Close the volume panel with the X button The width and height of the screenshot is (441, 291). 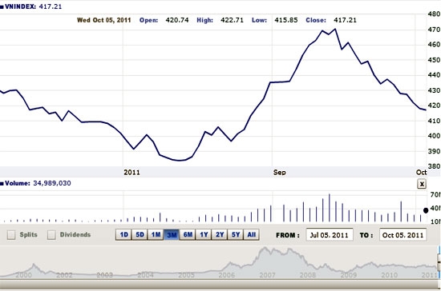click(422, 184)
